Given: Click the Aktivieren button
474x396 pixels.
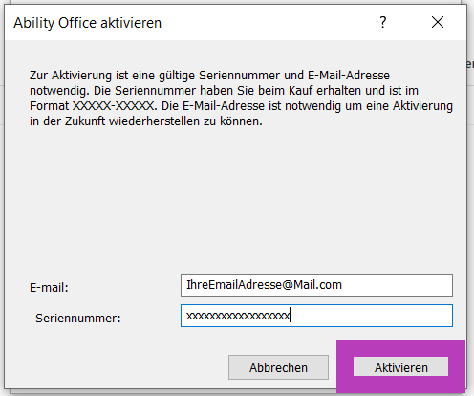Looking at the screenshot, I should tap(400, 366).
